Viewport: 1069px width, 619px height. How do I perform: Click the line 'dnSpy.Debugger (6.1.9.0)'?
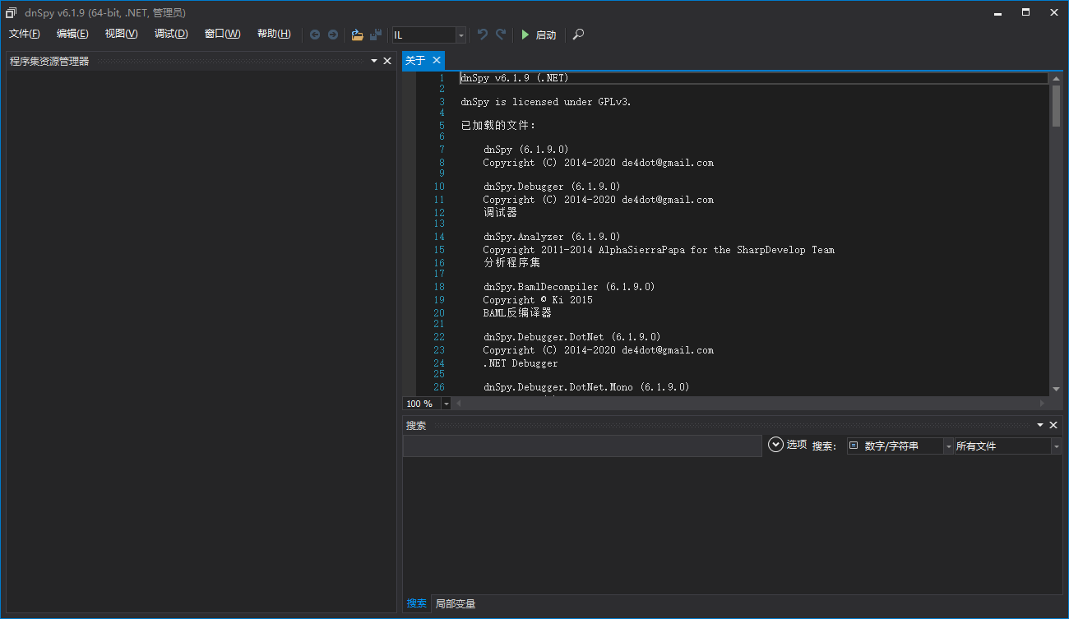click(552, 187)
